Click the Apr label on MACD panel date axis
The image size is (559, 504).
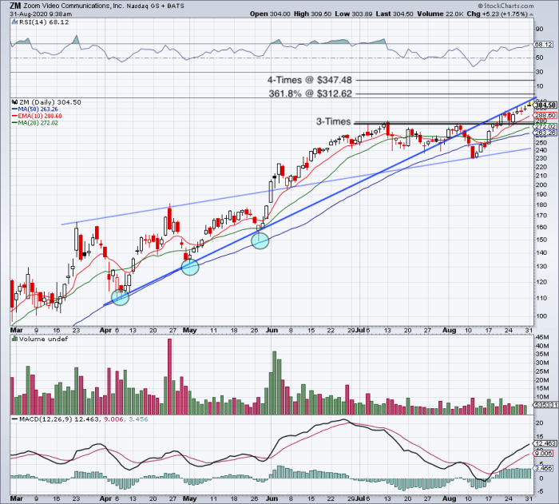pos(105,498)
